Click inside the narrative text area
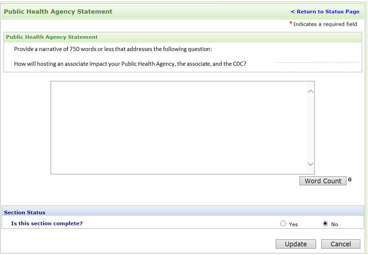Image resolution: width=368 pixels, height=255 pixels. tap(178, 127)
